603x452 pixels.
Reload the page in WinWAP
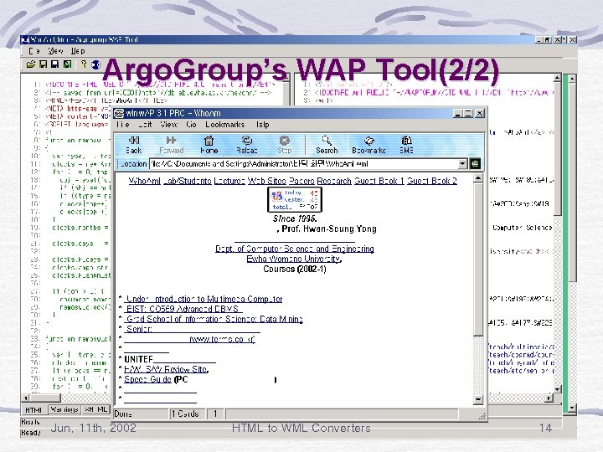tap(246, 145)
